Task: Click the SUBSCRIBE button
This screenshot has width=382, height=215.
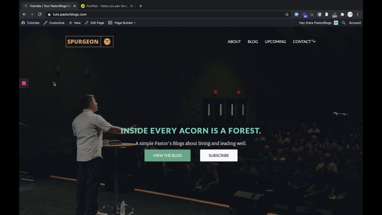Action: (x=219, y=155)
